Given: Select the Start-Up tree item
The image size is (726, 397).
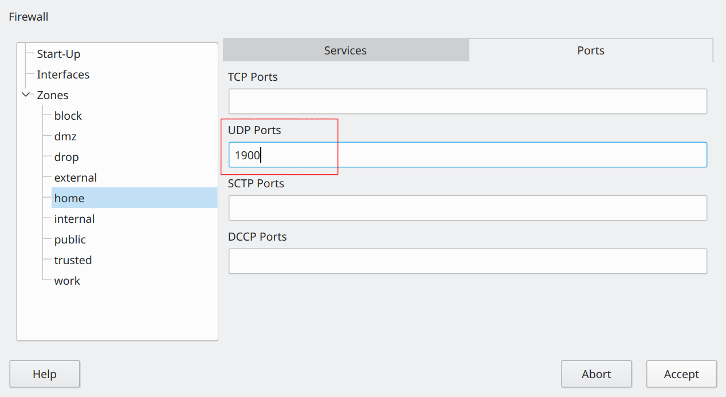Looking at the screenshot, I should click(x=57, y=53).
